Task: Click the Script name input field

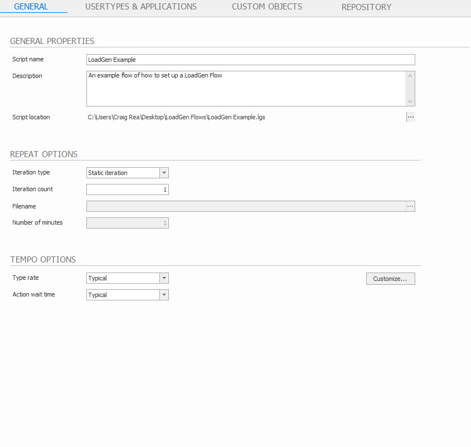Action: [250, 60]
